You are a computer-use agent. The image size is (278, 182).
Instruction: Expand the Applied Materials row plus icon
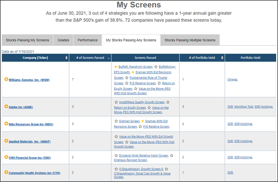6,141
